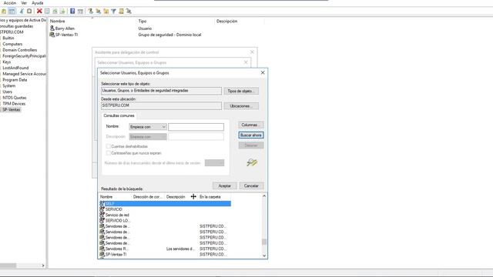Open Properties from the toolbar sheet icon
Image resolution: width=493 pixels, height=277 pixels.
tap(47, 12)
